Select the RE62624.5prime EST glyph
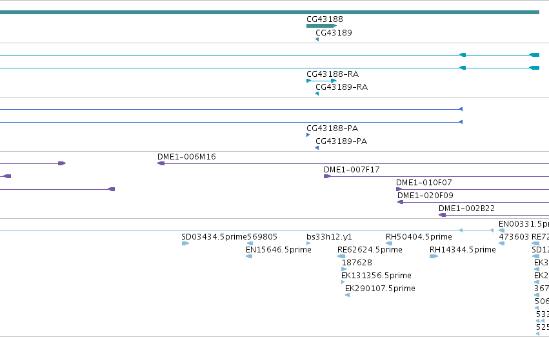 coord(341,256)
